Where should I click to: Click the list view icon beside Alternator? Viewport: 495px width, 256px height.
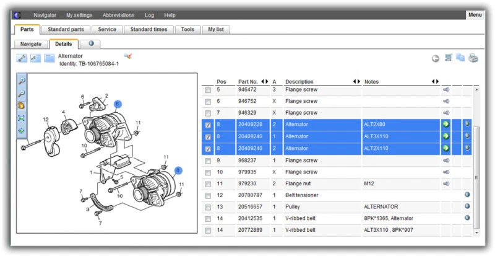[x=49, y=58]
